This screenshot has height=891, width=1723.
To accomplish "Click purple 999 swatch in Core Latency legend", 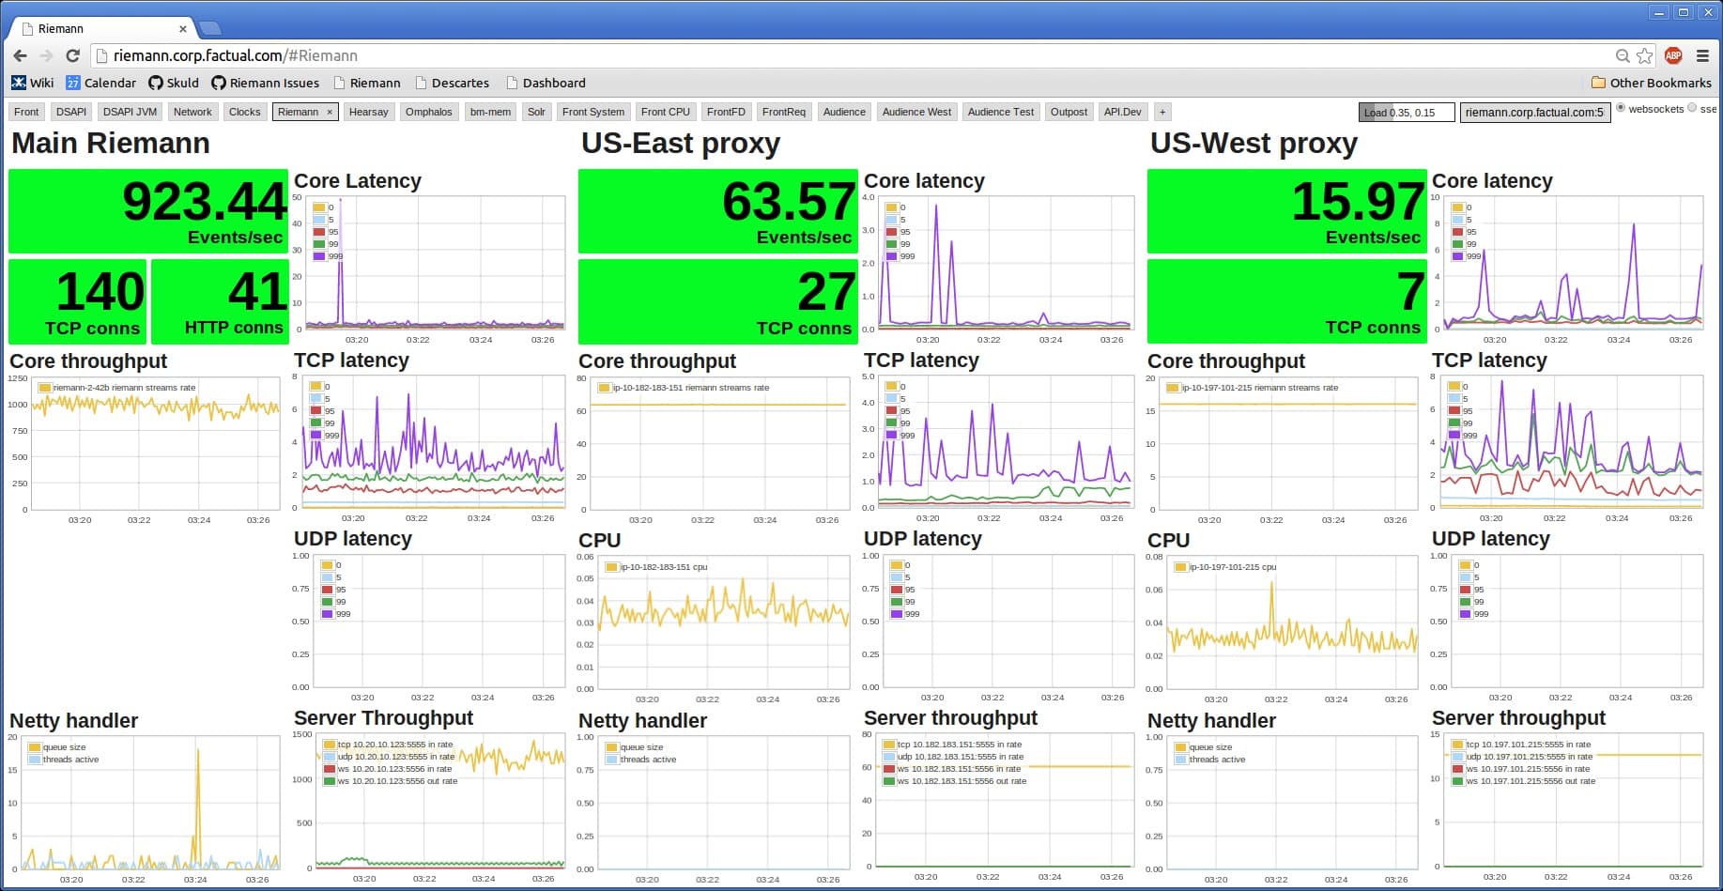I will tap(319, 255).
